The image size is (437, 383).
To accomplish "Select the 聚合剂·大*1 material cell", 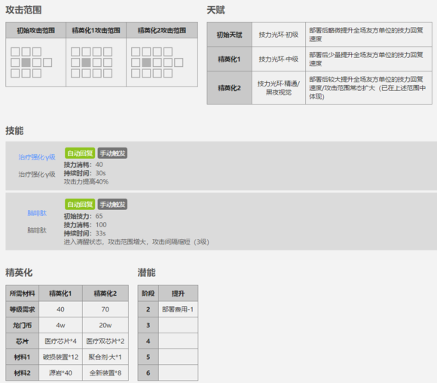I will pyautogui.click(x=105, y=357).
